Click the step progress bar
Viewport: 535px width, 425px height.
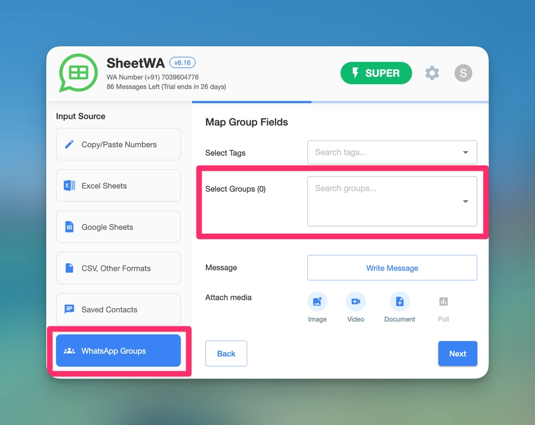340,102
